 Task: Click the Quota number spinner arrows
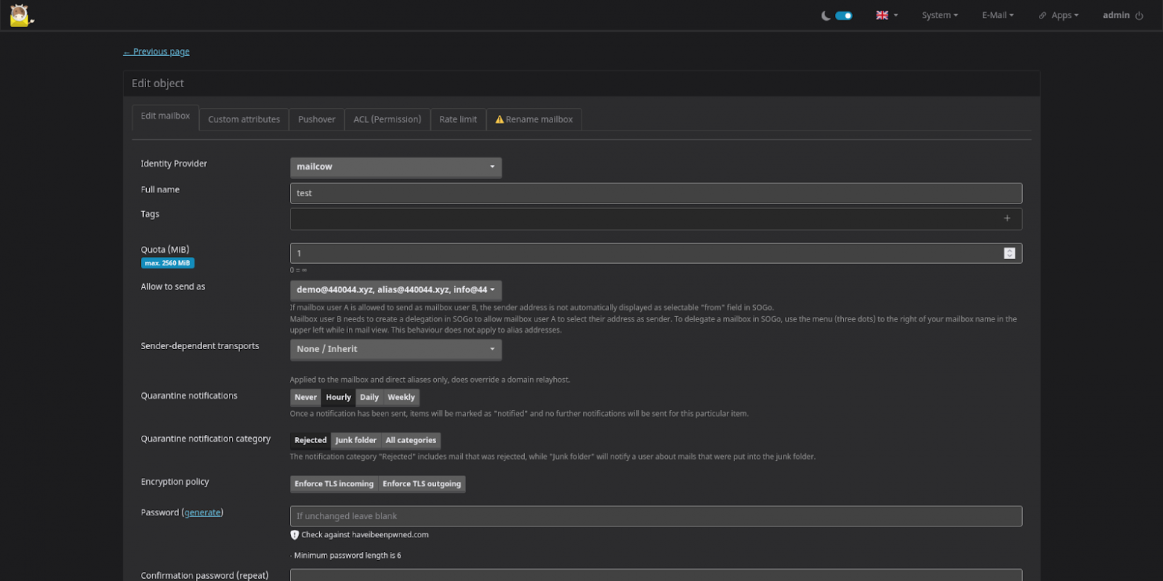coord(1009,254)
